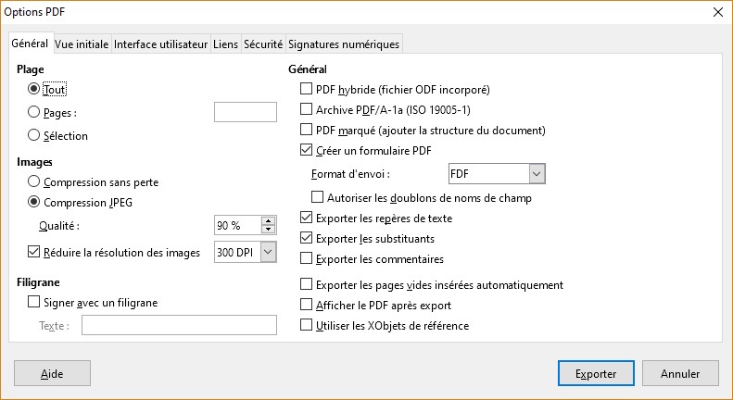Enable Signer avec un filigrane

[35, 302]
